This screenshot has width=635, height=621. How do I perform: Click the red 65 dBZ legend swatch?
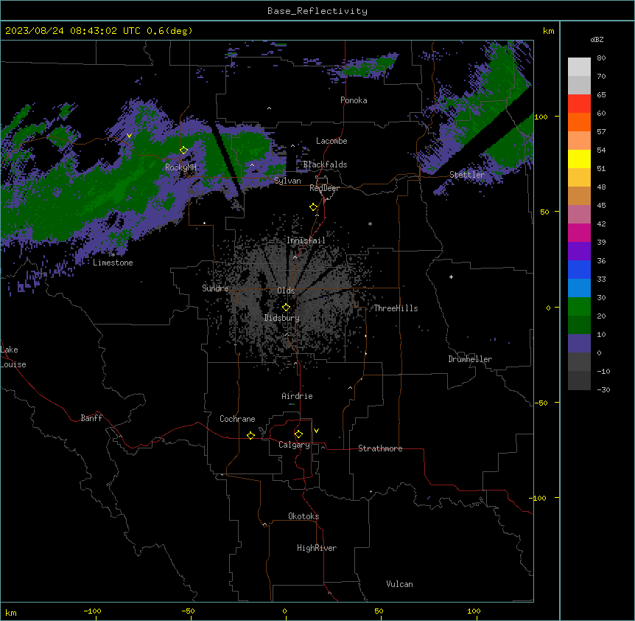(x=579, y=103)
